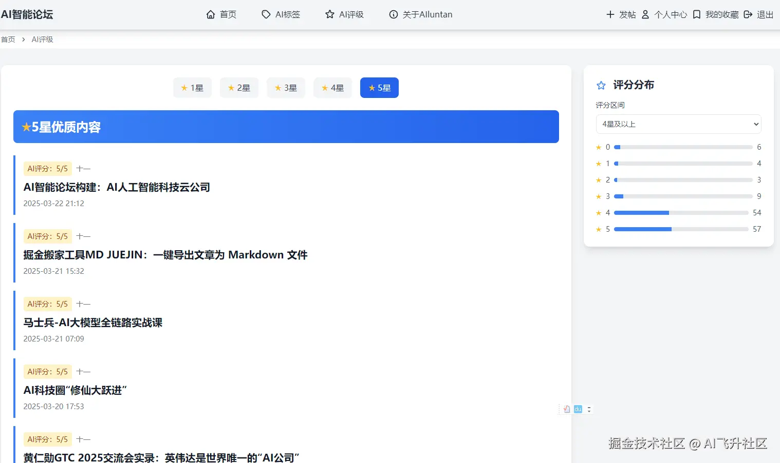Click author 十一 on AI科技圈 post

[83, 372]
